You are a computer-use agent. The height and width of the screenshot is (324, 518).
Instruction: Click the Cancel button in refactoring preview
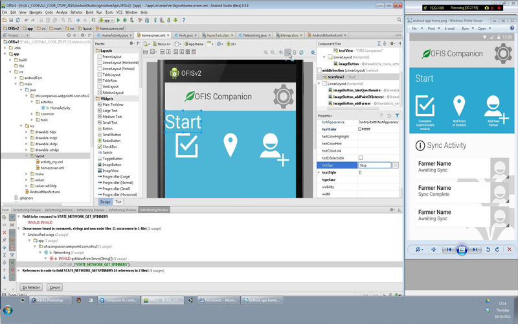pos(54,287)
